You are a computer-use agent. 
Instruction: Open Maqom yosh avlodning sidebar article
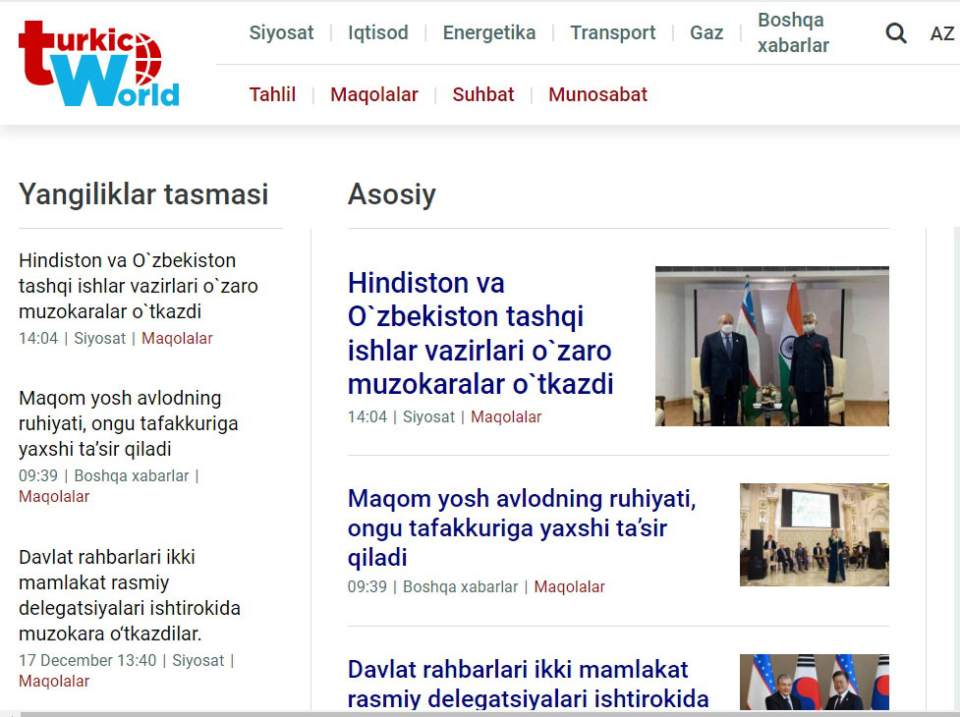[x=129, y=423]
